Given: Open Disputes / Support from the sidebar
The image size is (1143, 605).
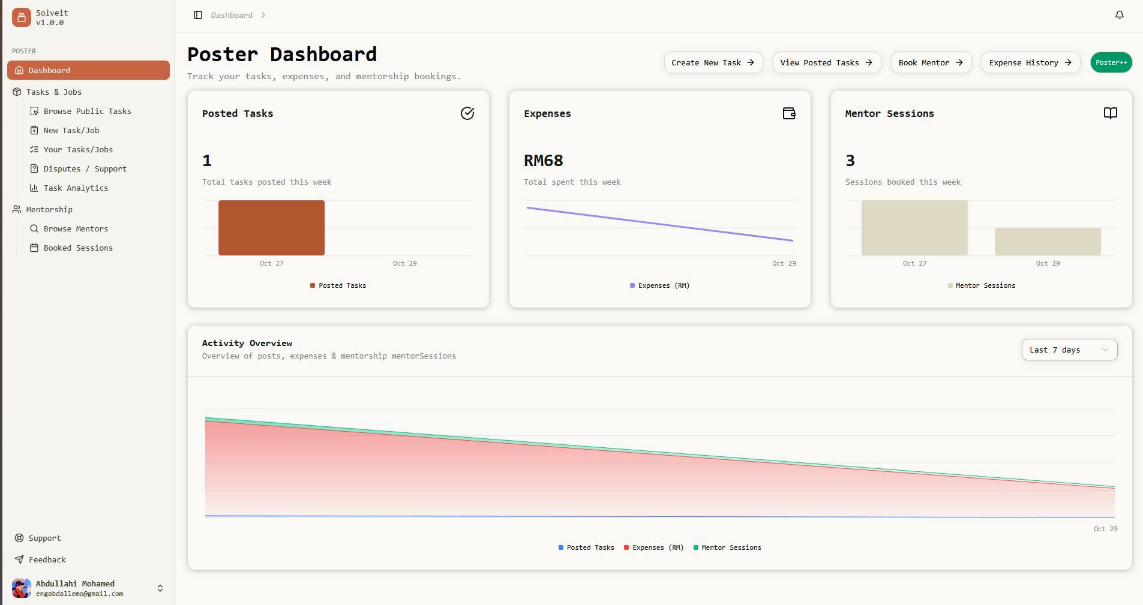Looking at the screenshot, I should [x=85, y=168].
